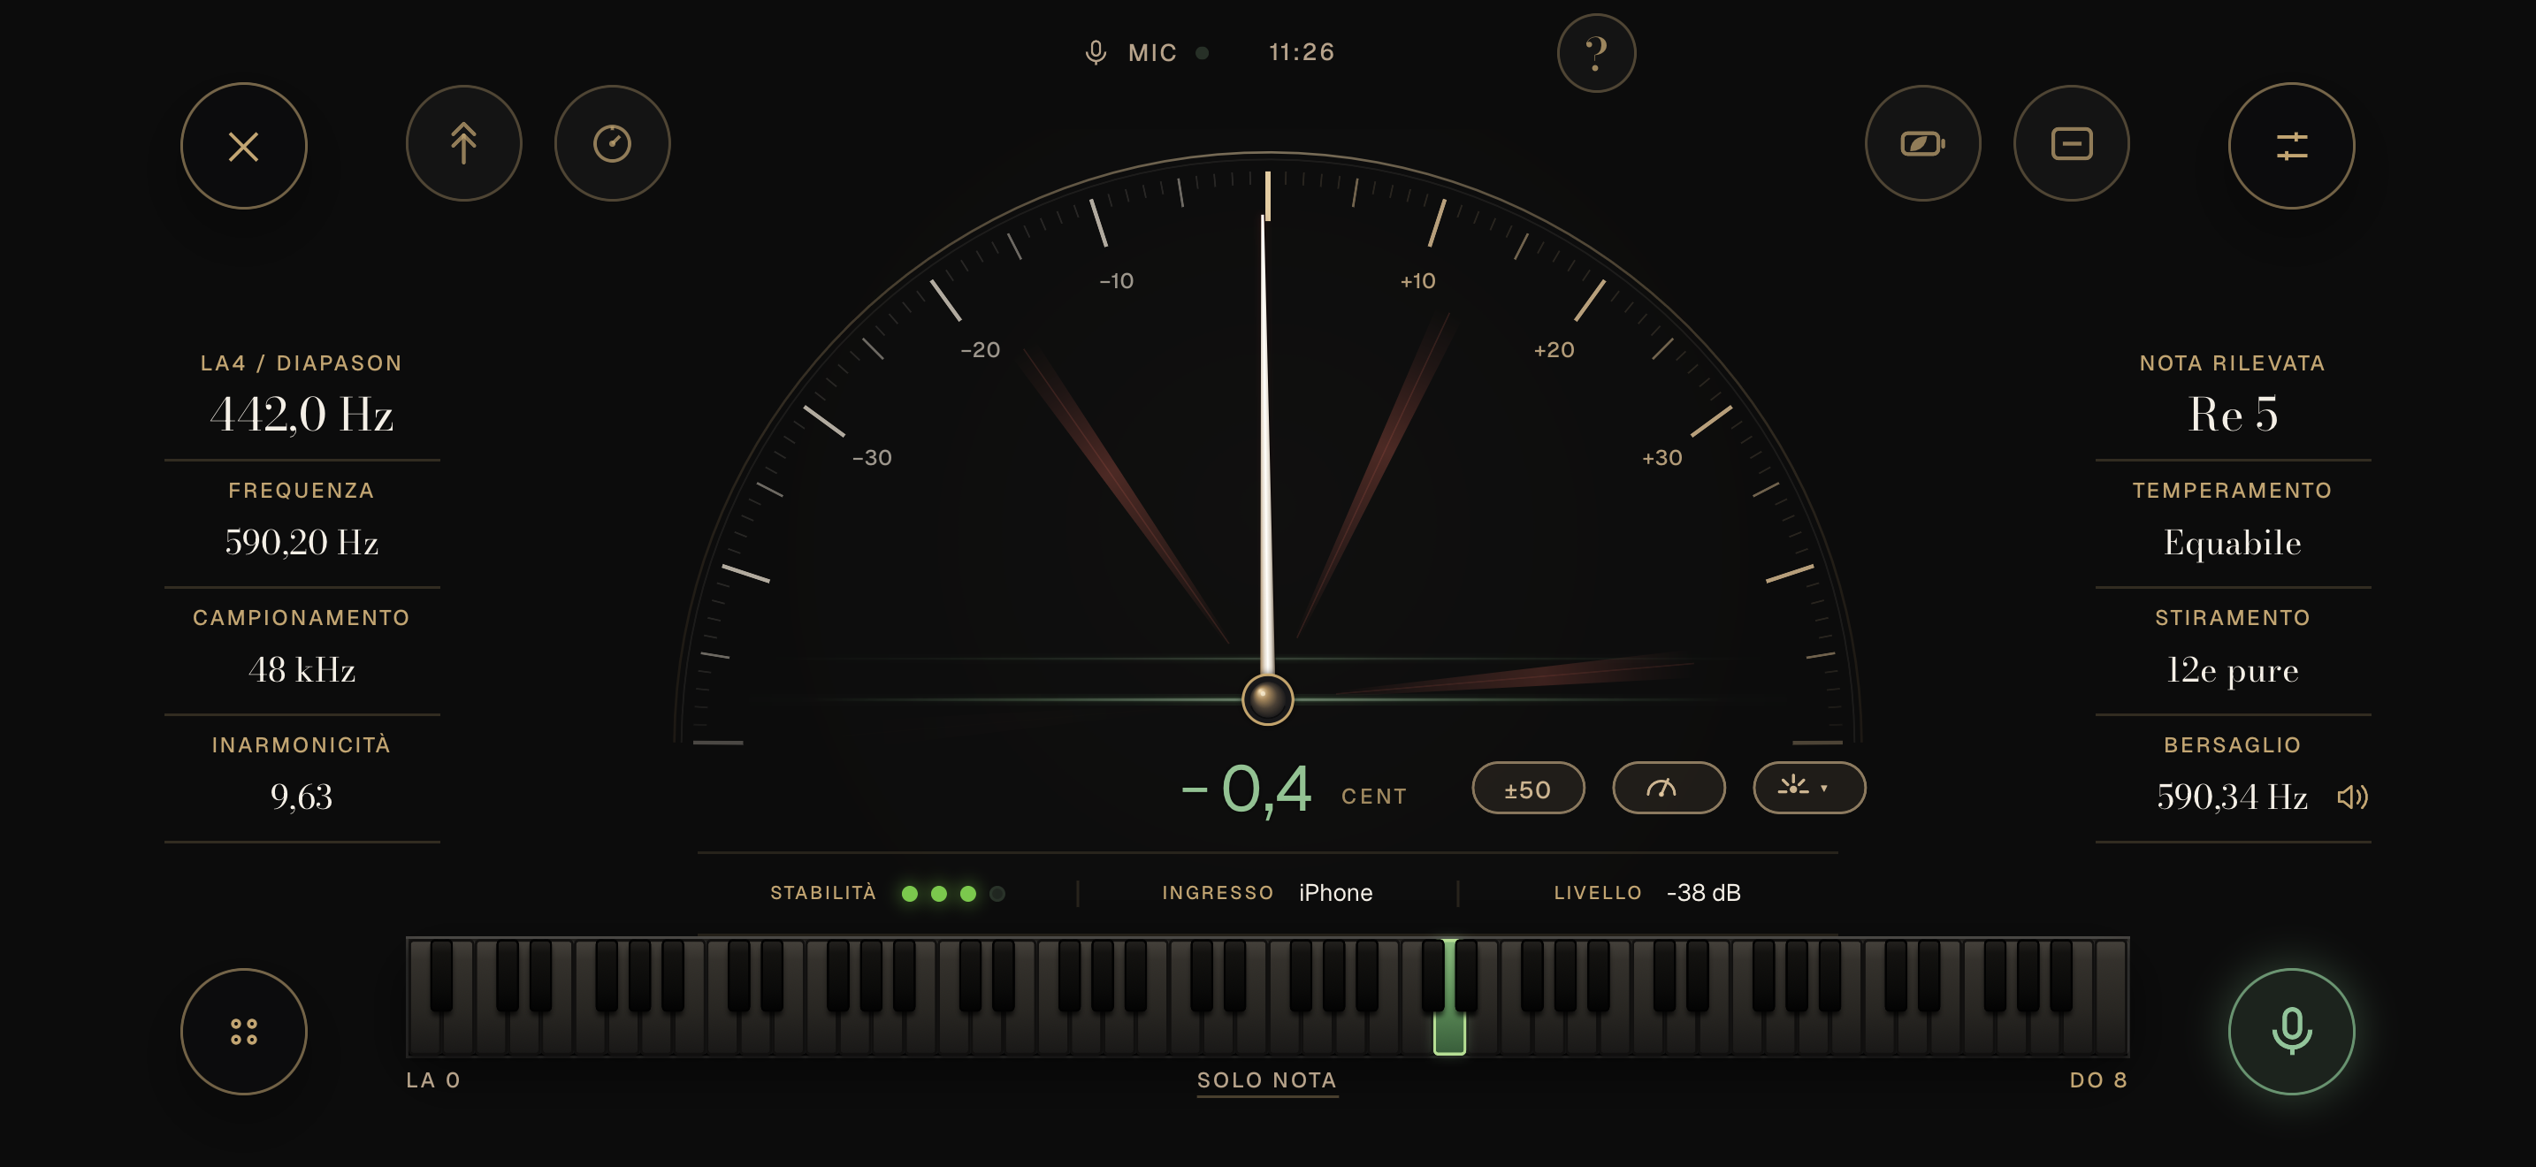Open the four-dot grid menu button
The width and height of the screenshot is (2536, 1167).
[243, 1031]
